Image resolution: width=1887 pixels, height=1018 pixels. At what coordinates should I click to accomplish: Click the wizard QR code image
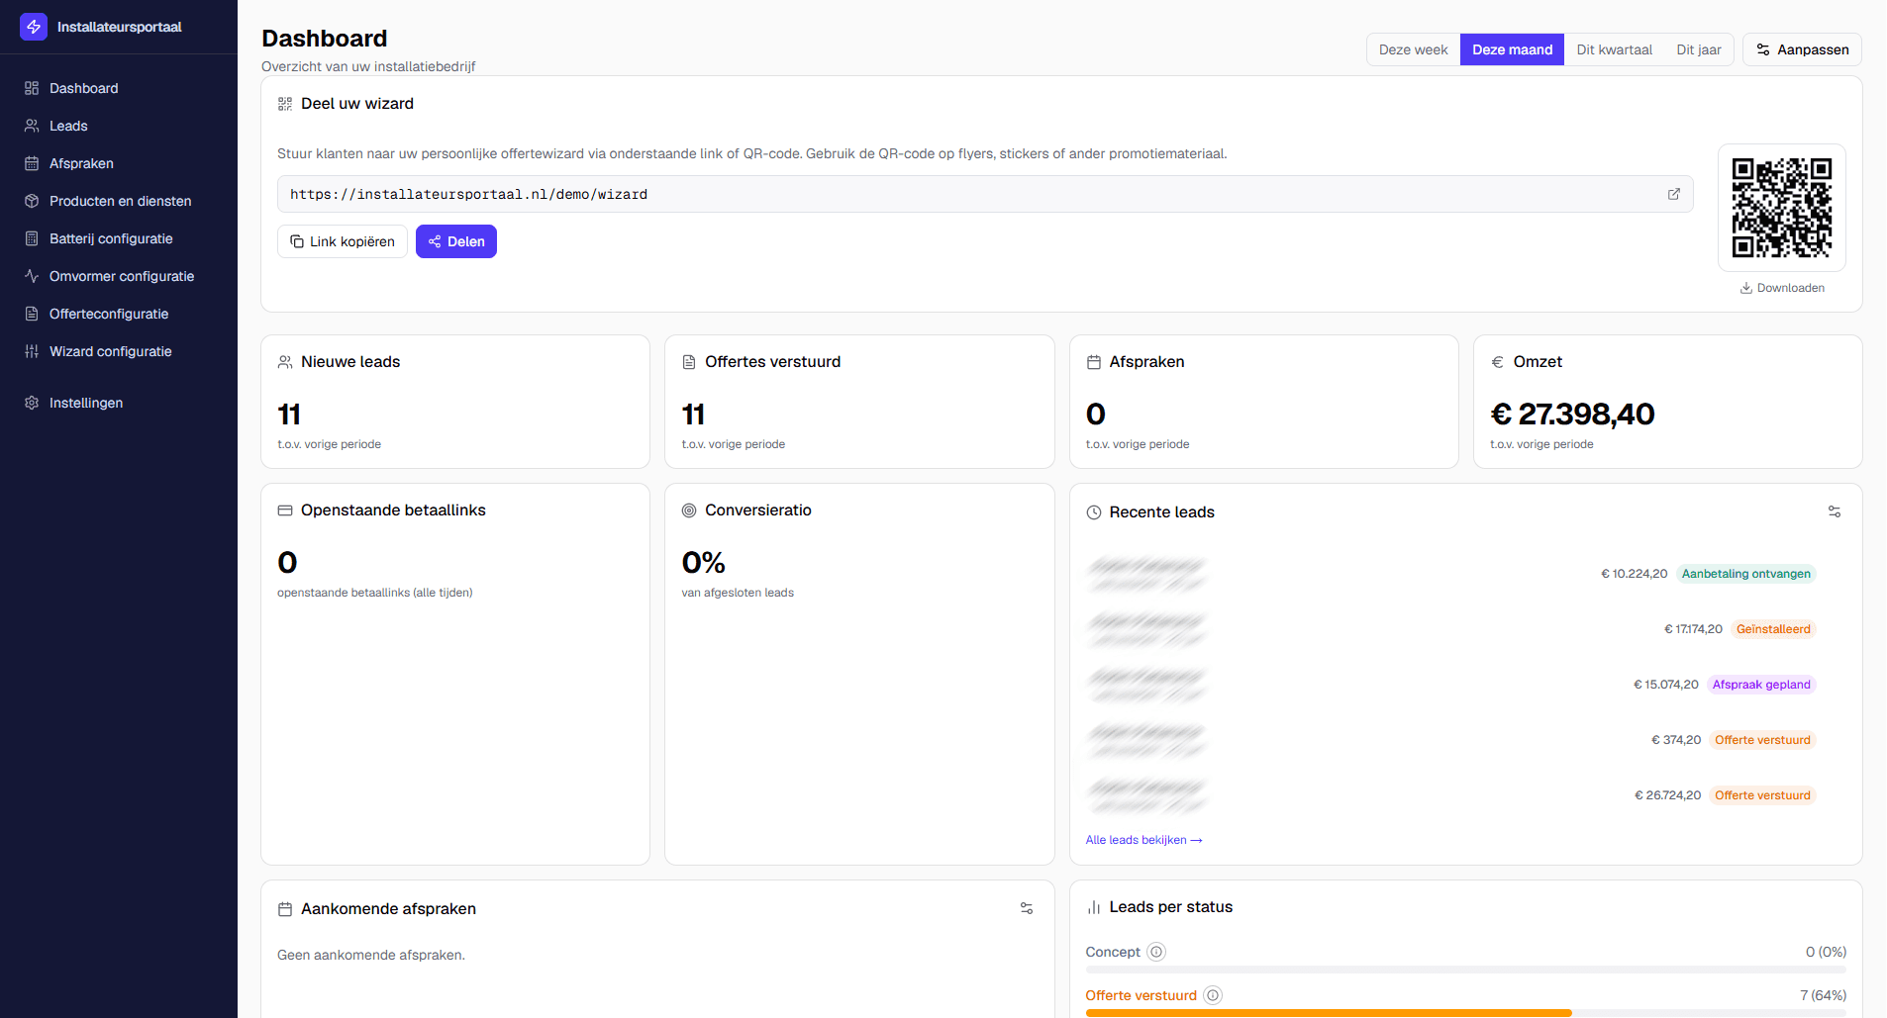pyautogui.click(x=1782, y=208)
